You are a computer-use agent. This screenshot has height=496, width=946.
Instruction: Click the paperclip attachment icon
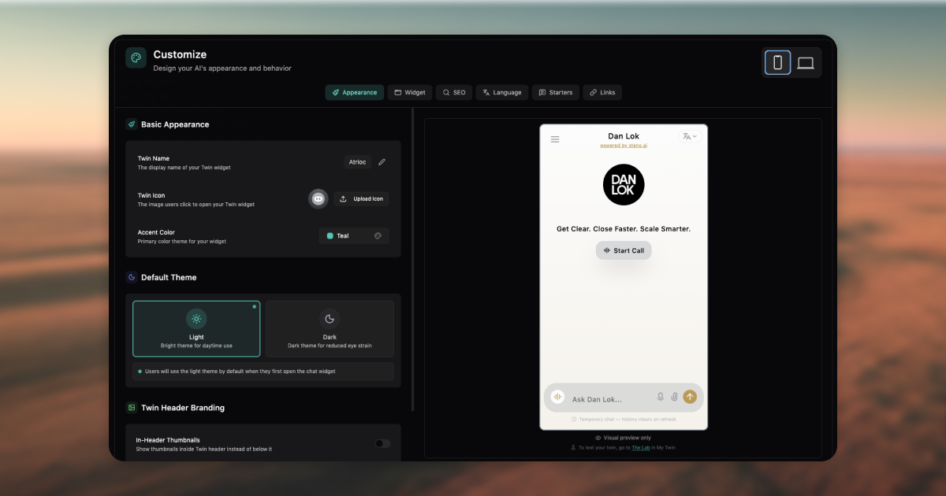[674, 397]
